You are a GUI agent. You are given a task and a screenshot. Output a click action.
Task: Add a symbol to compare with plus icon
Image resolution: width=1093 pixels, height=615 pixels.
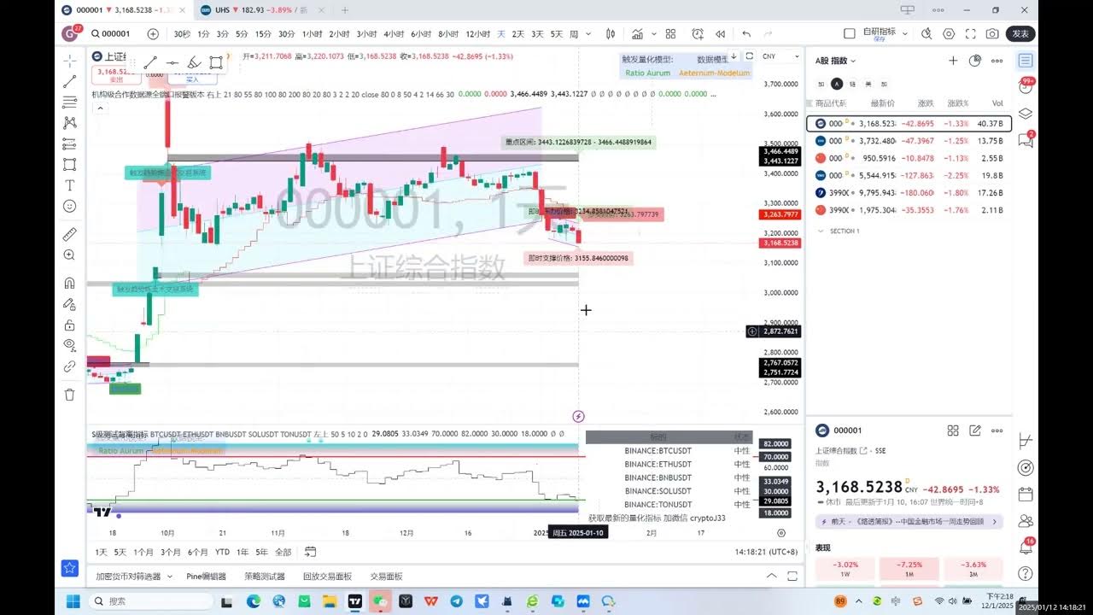pyautogui.click(x=153, y=34)
